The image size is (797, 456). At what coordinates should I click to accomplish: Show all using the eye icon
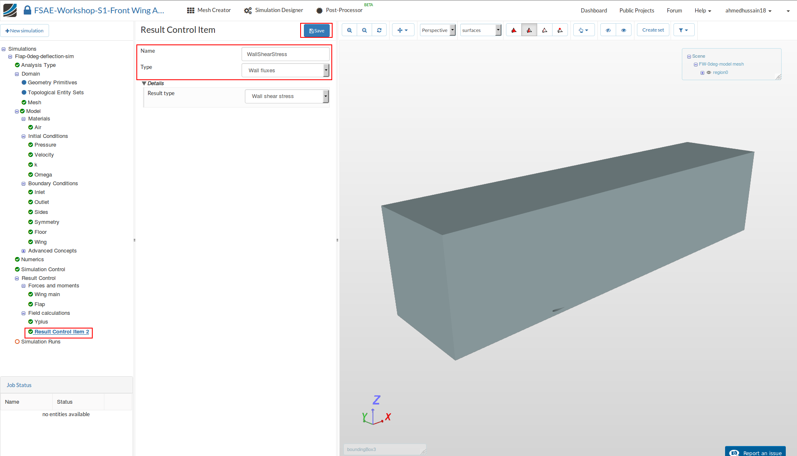[x=624, y=30]
